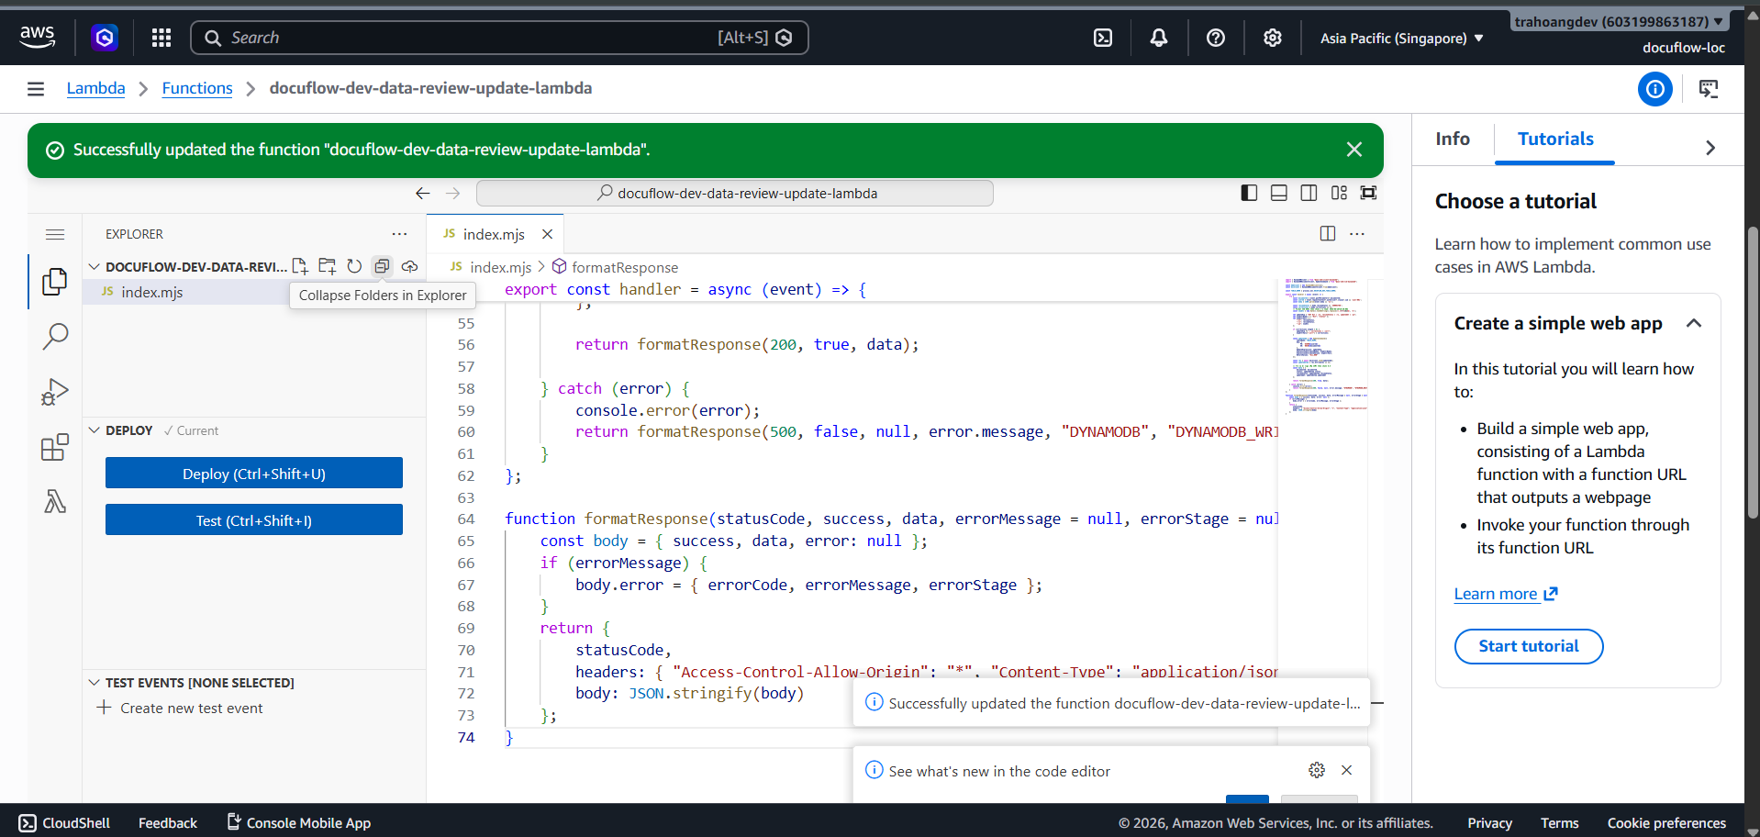Open the Explorer views and more actions menu
Screen dimensions: 1760x837
(x=399, y=234)
